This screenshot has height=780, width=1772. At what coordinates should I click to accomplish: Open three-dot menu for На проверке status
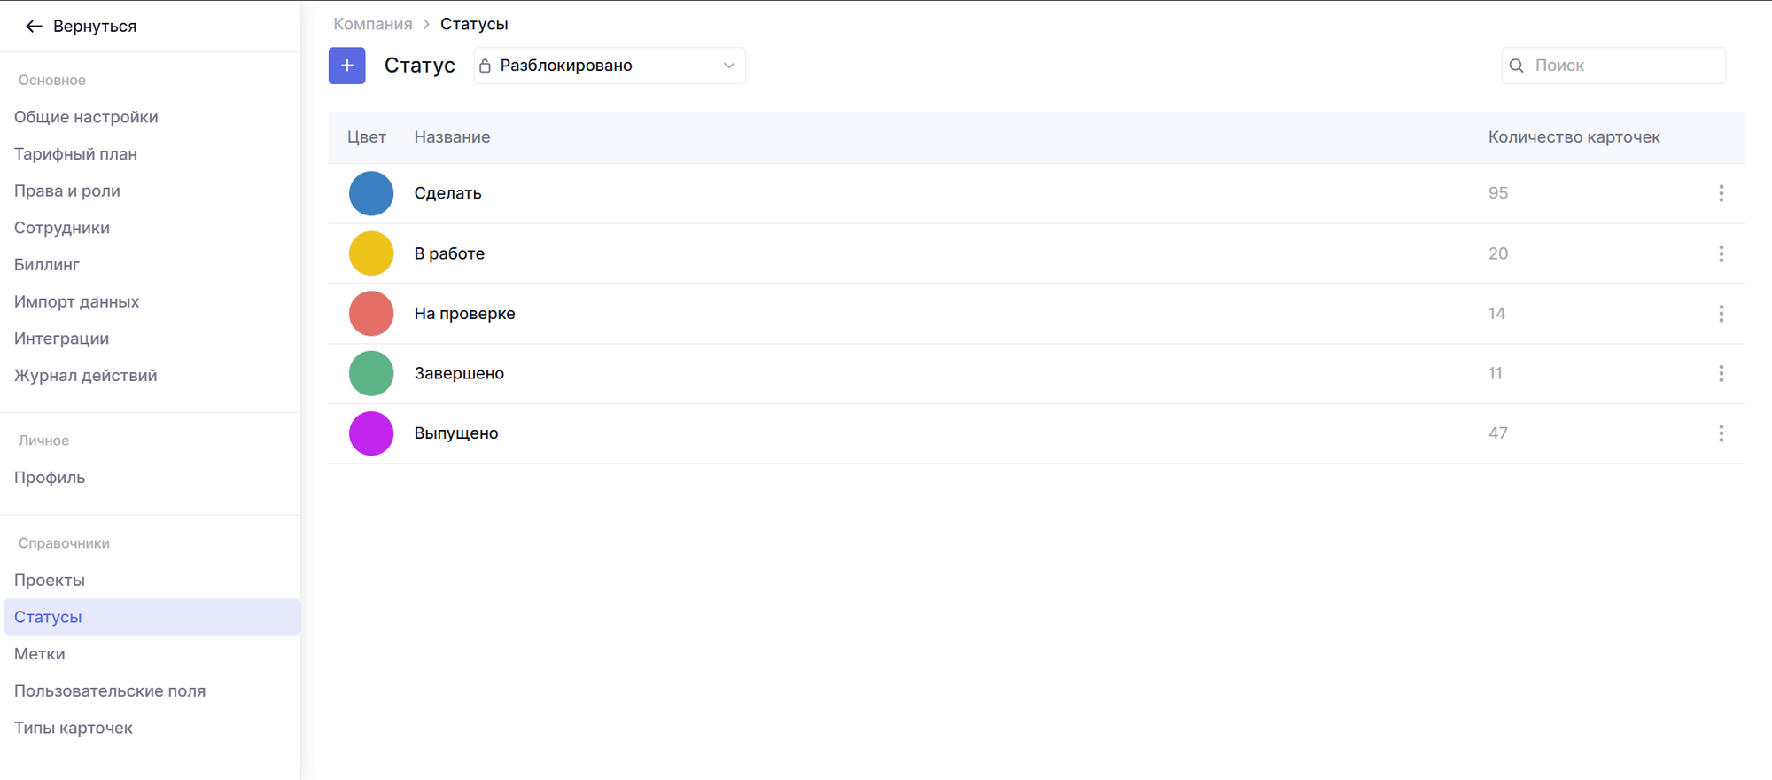[x=1721, y=314]
